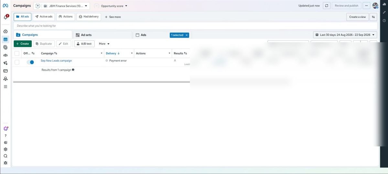Open Audiences people icon in sidebar
This screenshot has width=388, height=174.
(5, 55)
